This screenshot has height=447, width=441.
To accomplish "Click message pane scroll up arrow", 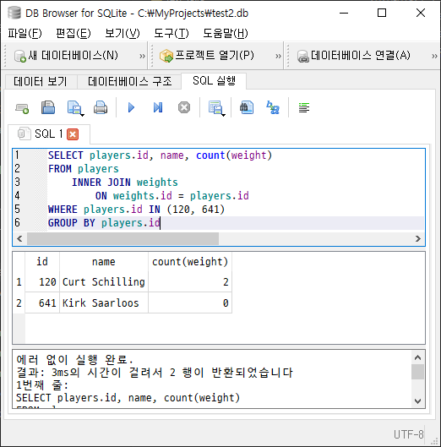I will pyautogui.click(x=417, y=357).
